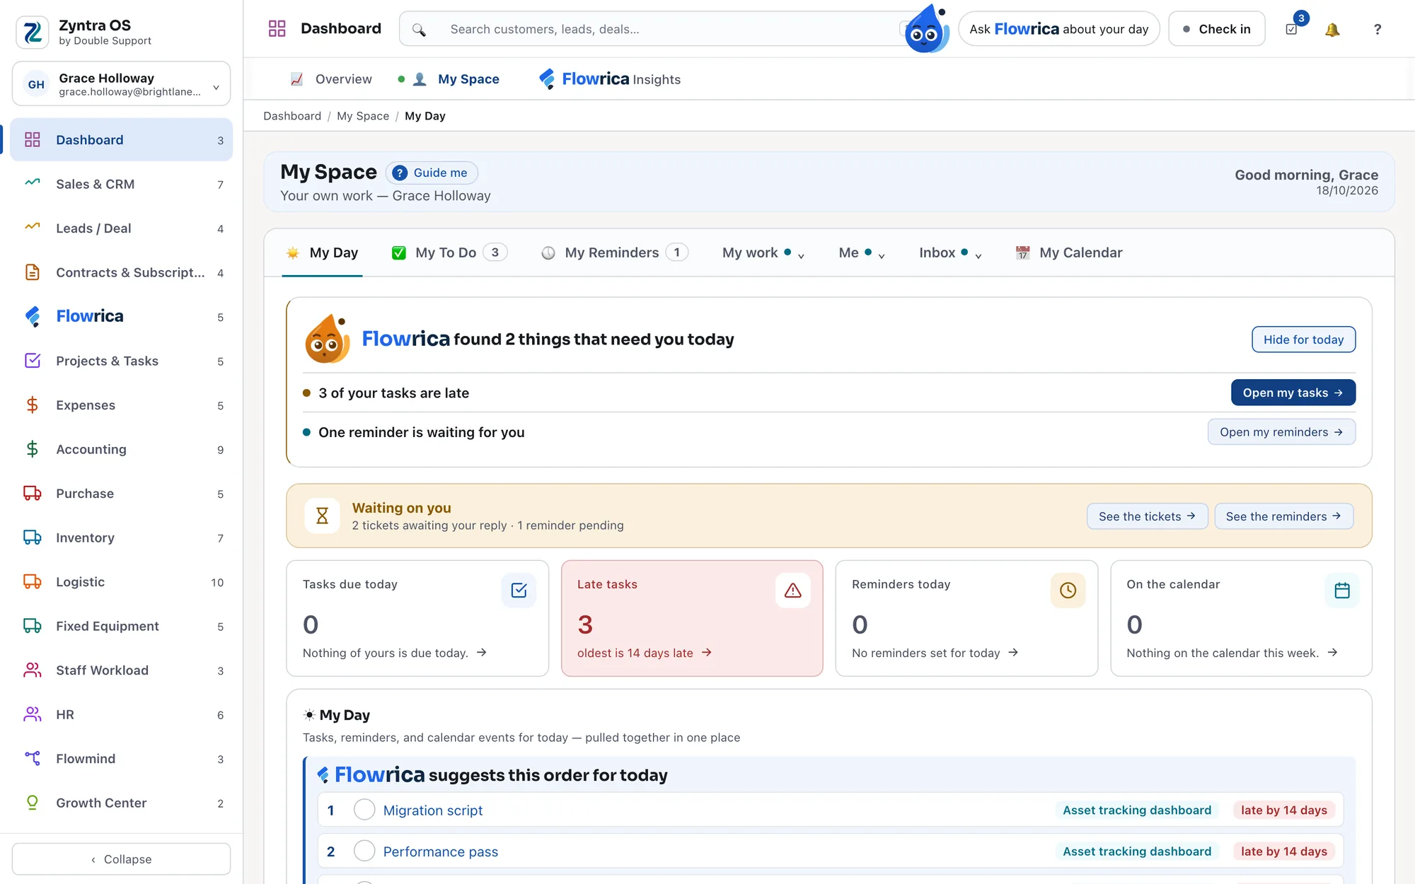
Task: Click the Zyntra OS logo icon
Action: click(x=33, y=32)
